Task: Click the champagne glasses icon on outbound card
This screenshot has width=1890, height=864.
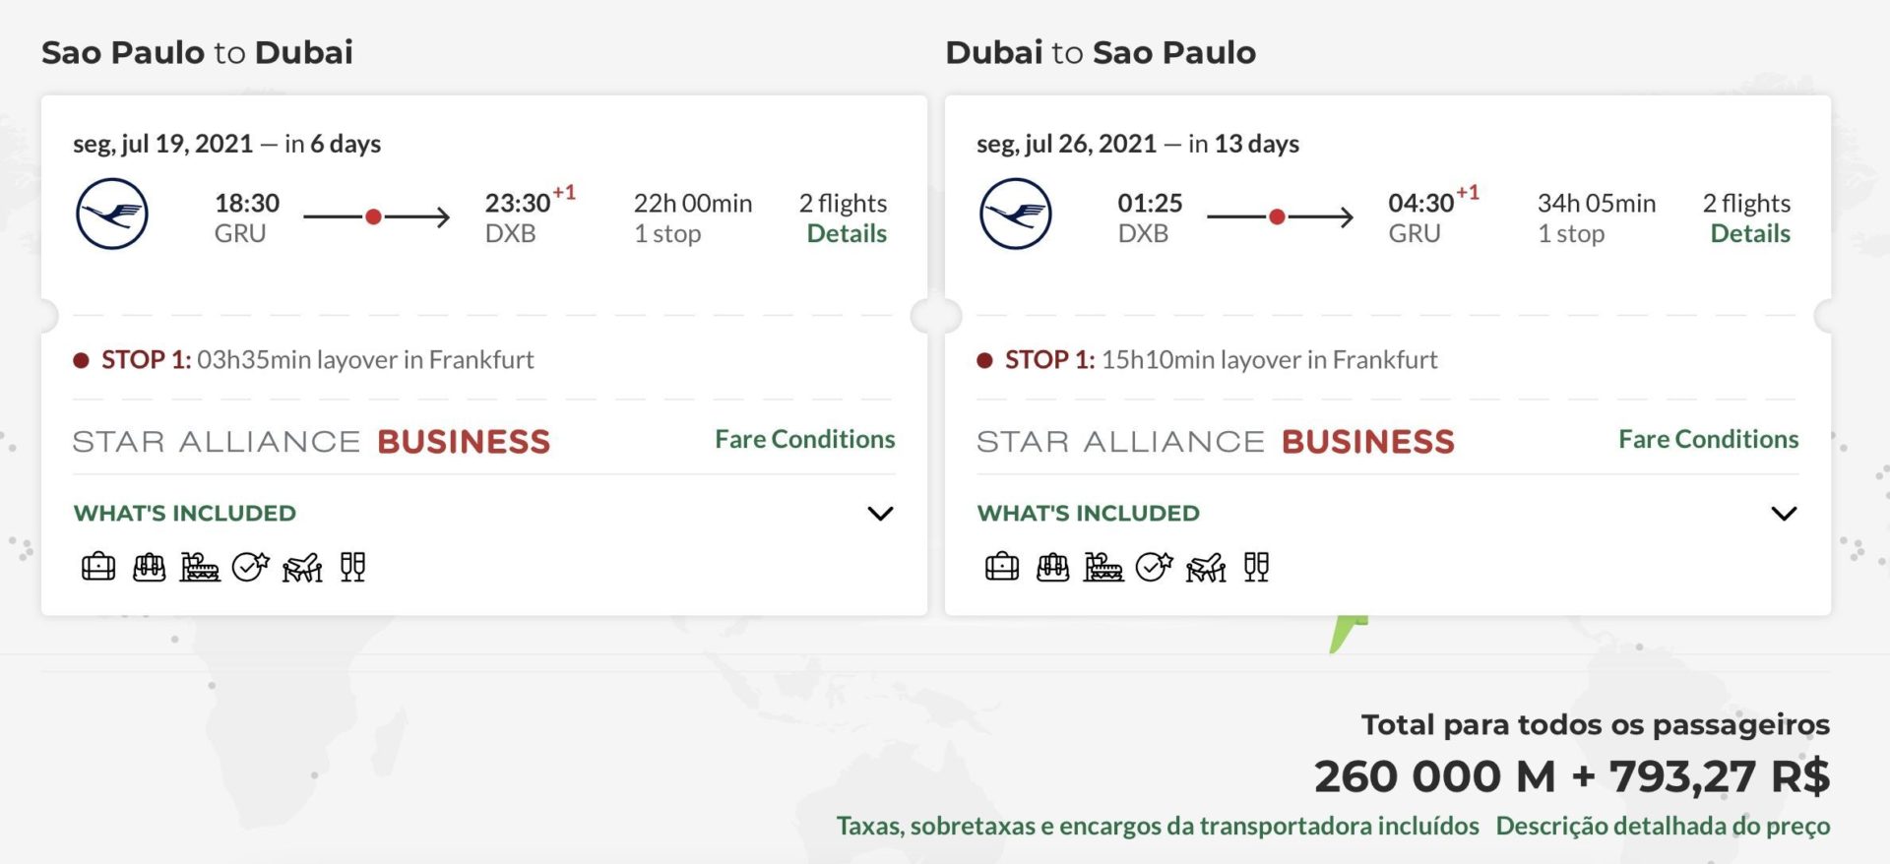Action: point(352,567)
